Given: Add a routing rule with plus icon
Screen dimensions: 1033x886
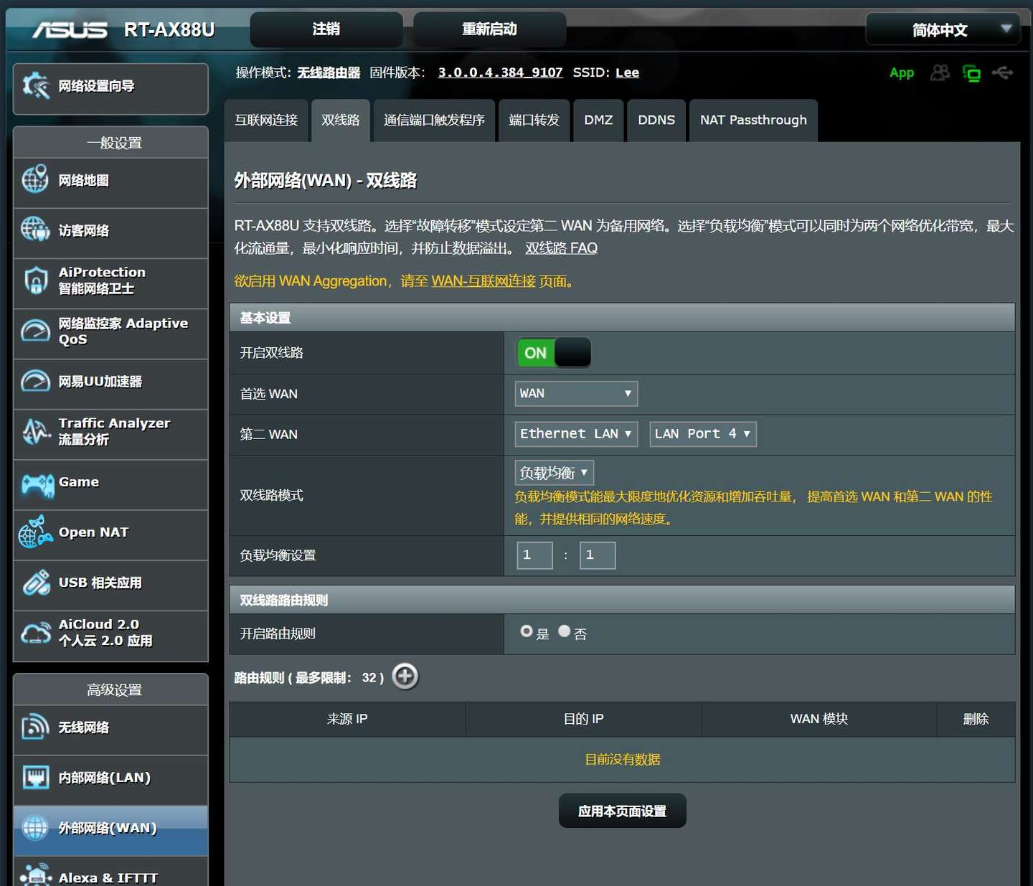Looking at the screenshot, I should pyautogui.click(x=405, y=676).
